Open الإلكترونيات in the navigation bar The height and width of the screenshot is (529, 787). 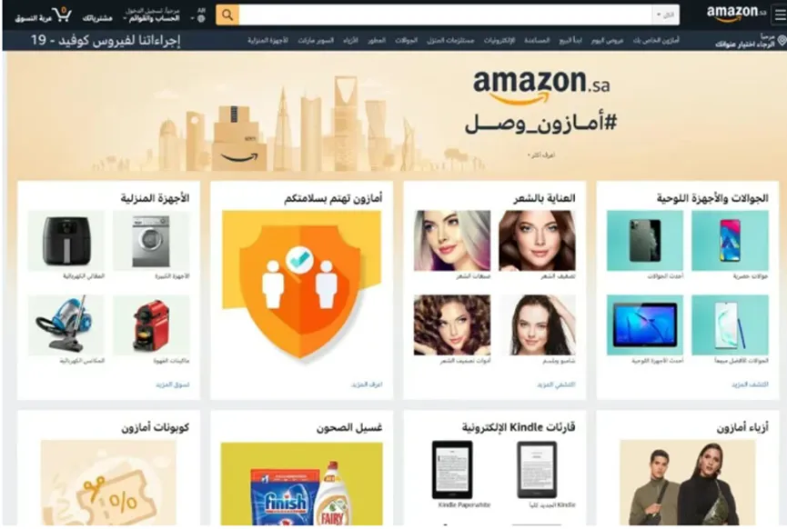(499, 41)
